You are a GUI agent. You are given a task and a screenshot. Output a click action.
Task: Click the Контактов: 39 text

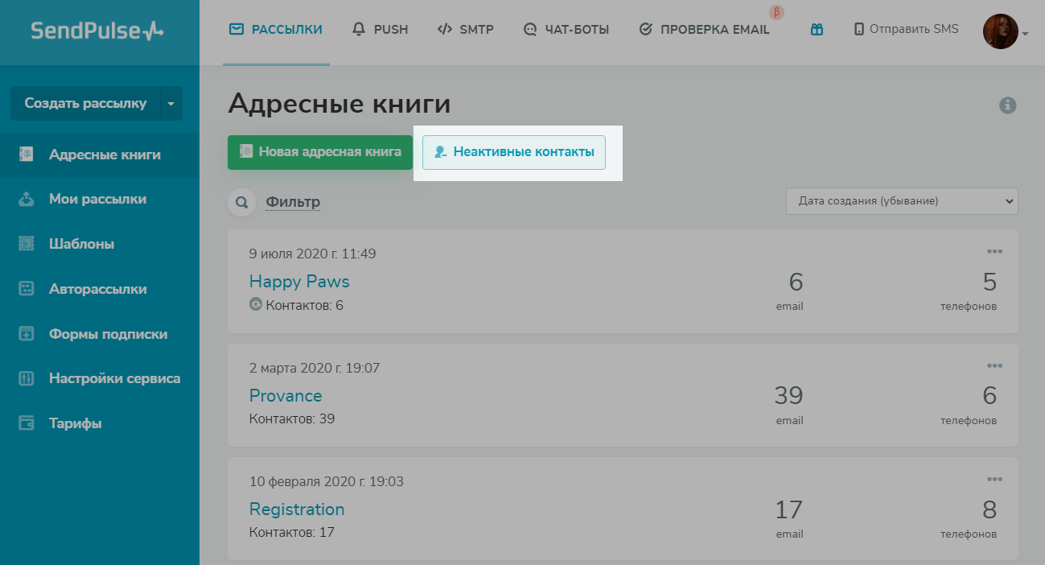pos(292,419)
